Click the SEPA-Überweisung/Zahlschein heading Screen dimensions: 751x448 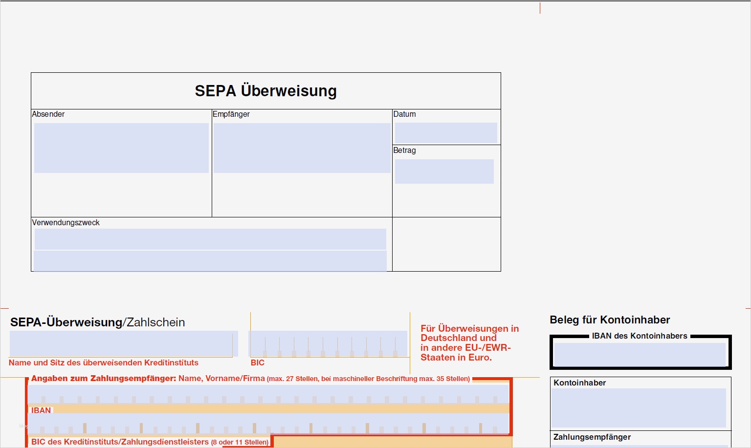[x=97, y=322]
